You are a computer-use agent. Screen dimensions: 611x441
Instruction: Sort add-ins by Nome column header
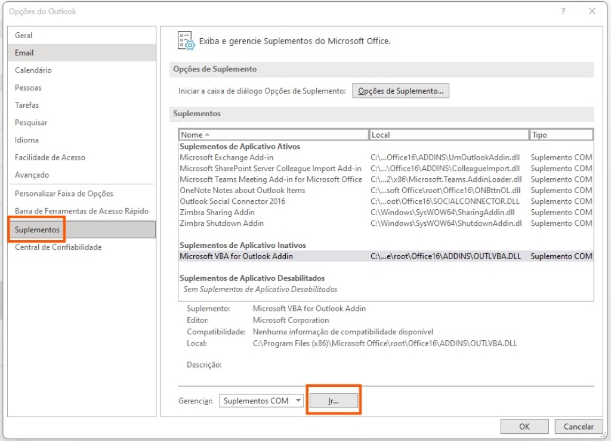click(x=273, y=135)
